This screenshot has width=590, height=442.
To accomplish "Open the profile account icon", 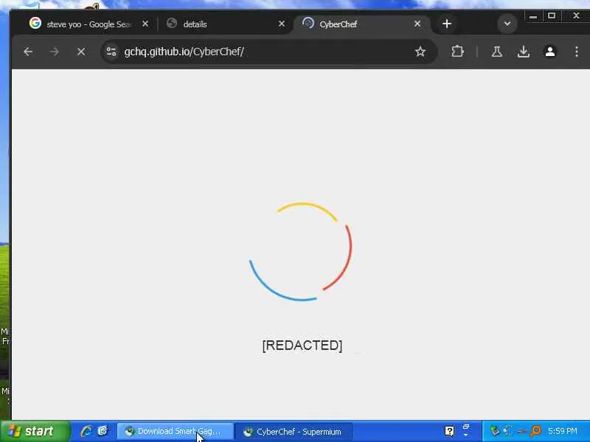I will click(549, 52).
